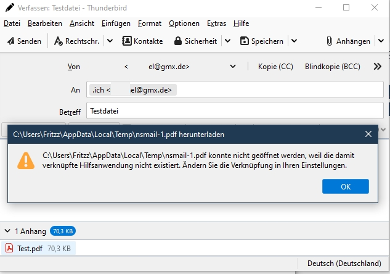
Task: Click the orange warning triangle icon
Action: coord(26,160)
